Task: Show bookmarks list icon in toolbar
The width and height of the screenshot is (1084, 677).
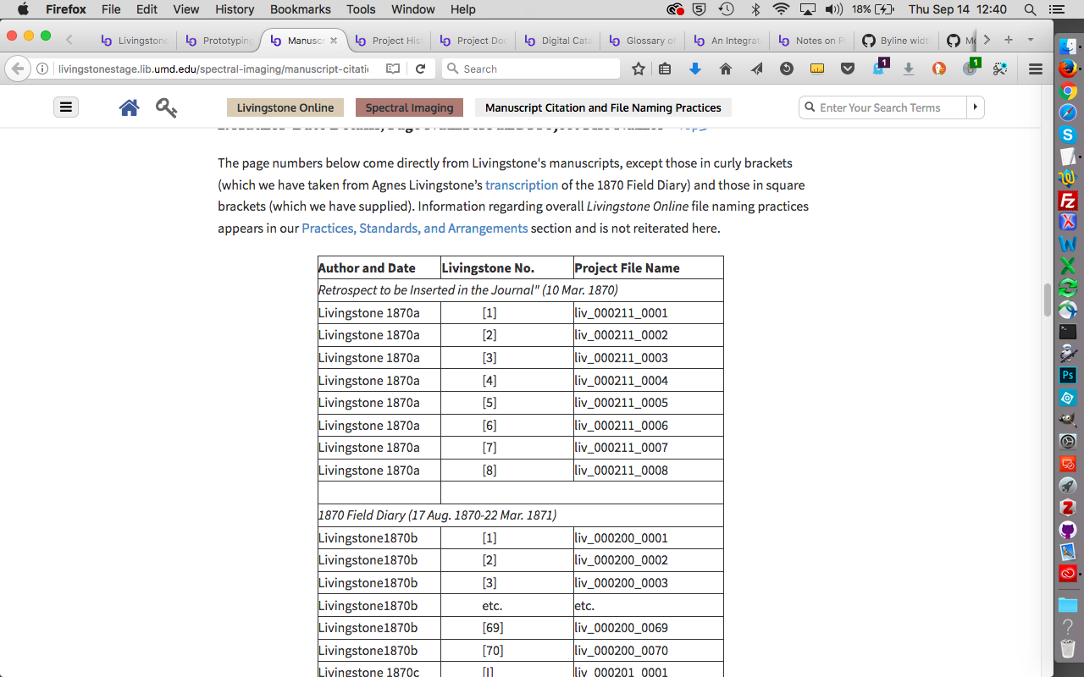Action: [x=665, y=69]
